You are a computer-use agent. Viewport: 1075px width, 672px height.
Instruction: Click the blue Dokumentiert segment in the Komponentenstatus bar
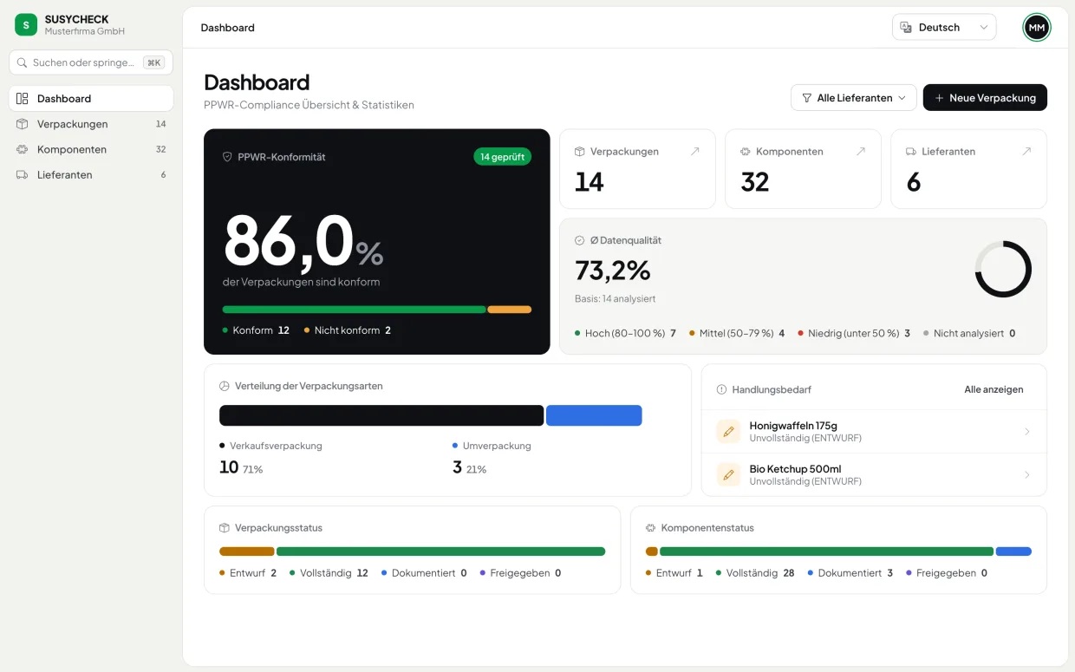tap(1013, 551)
